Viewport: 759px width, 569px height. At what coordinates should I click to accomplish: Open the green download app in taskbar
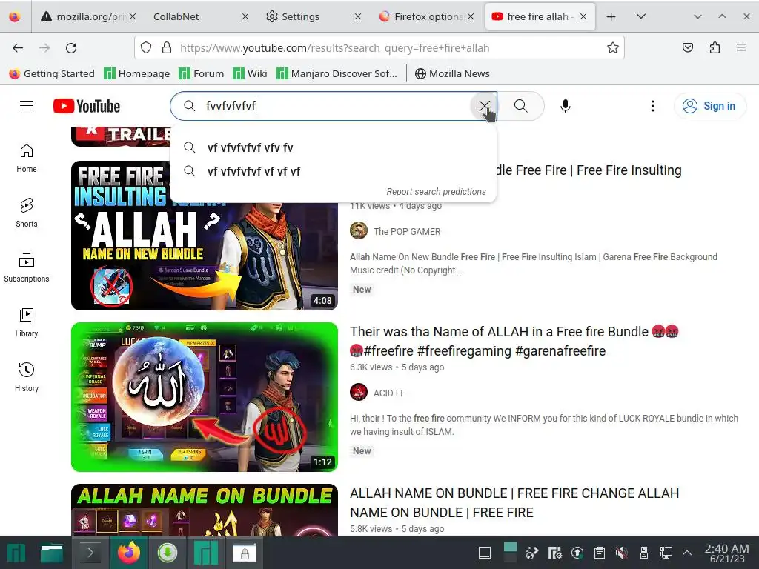pos(168,553)
